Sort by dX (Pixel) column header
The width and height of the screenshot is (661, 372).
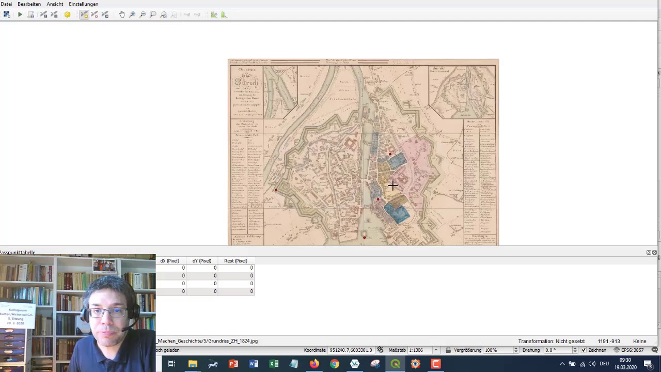click(x=169, y=261)
